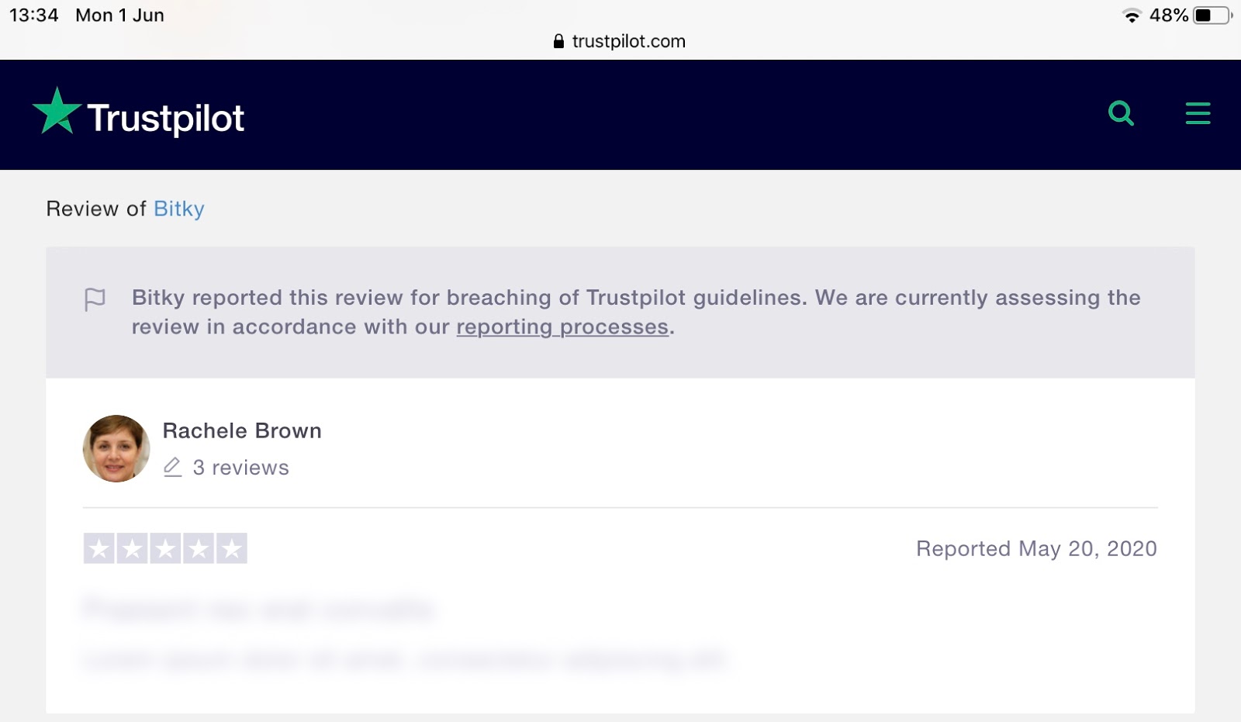This screenshot has width=1241, height=722.
Task: Click the first rating star
Action: click(99, 548)
